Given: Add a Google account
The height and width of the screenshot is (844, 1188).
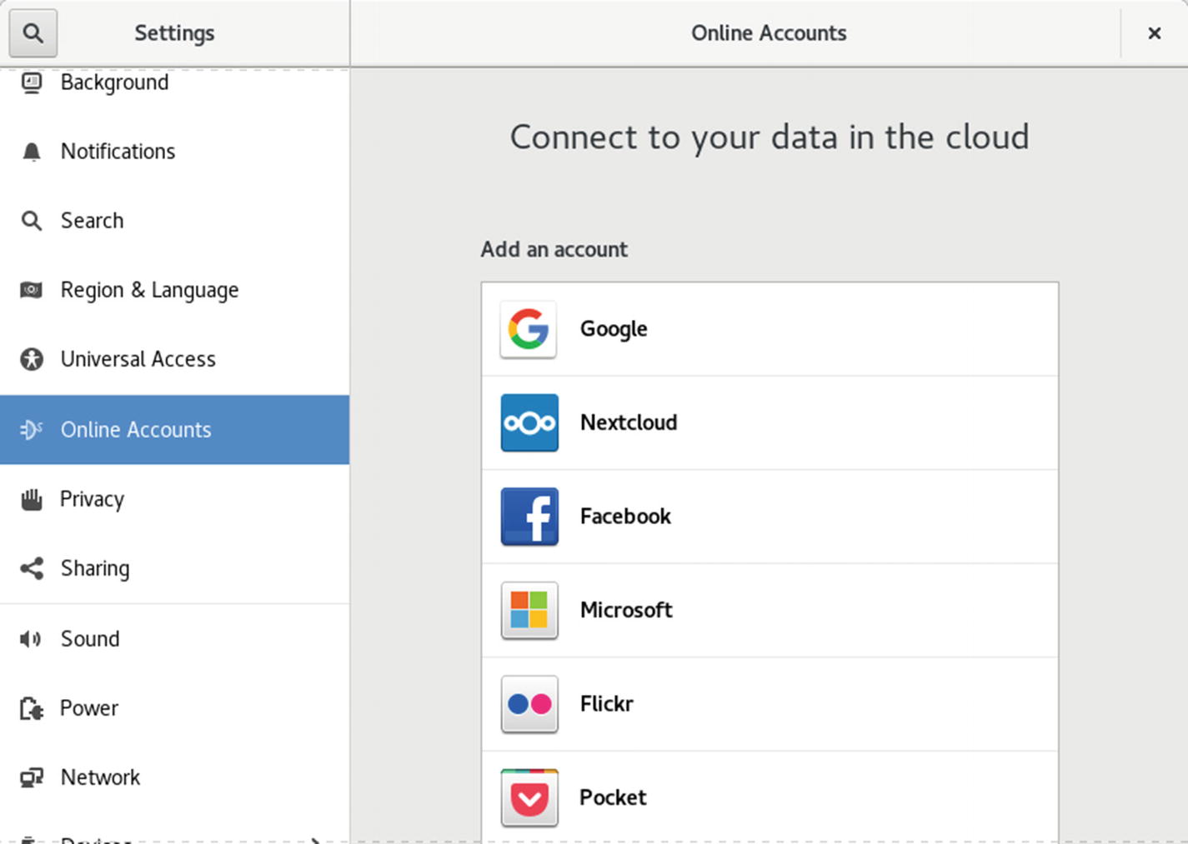Looking at the screenshot, I should [x=769, y=329].
